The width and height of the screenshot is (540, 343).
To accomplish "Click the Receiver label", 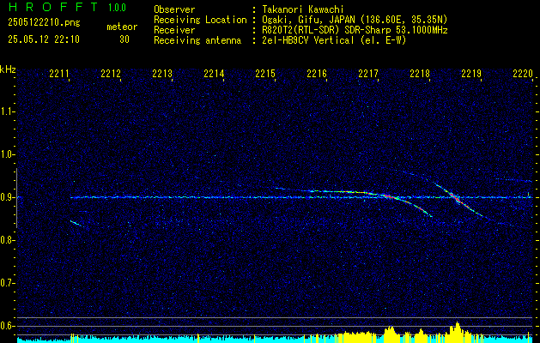I will pos(174,30).
